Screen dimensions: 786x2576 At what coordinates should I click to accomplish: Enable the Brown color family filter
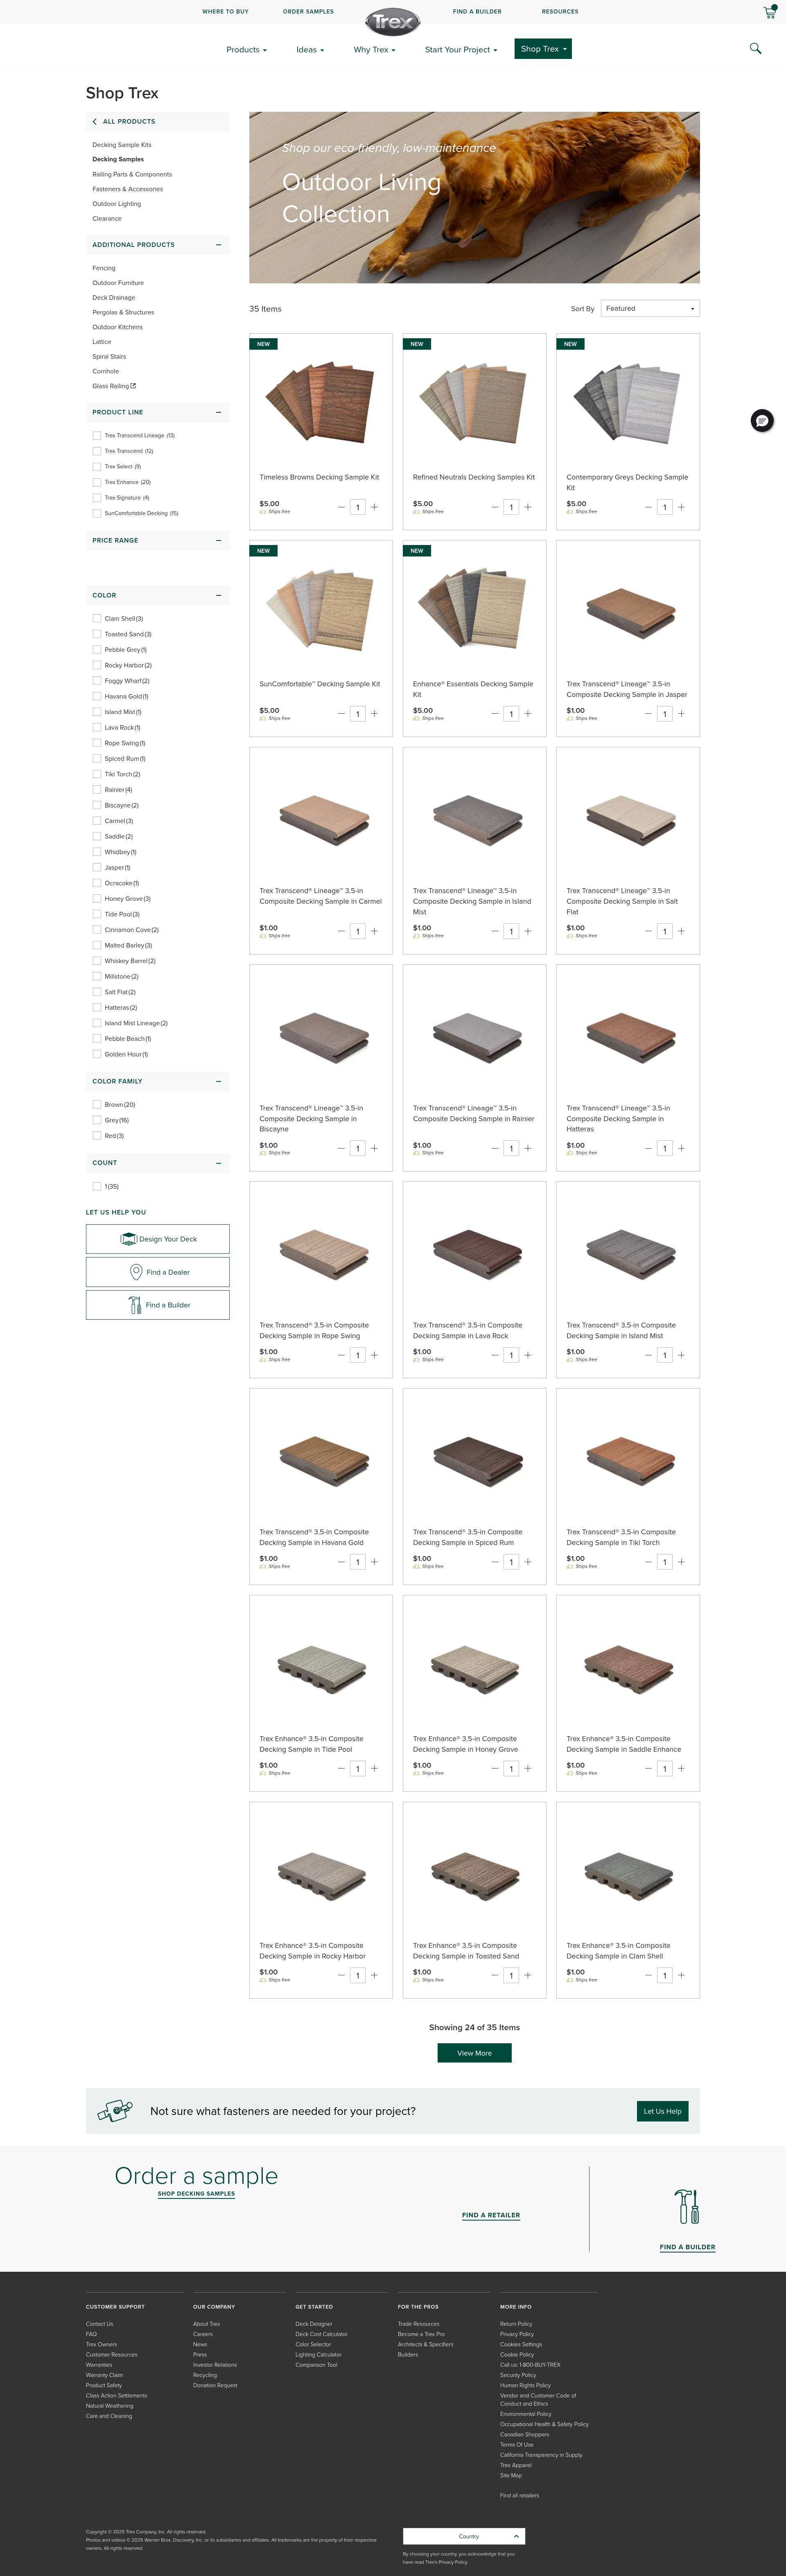point(97,1105)
